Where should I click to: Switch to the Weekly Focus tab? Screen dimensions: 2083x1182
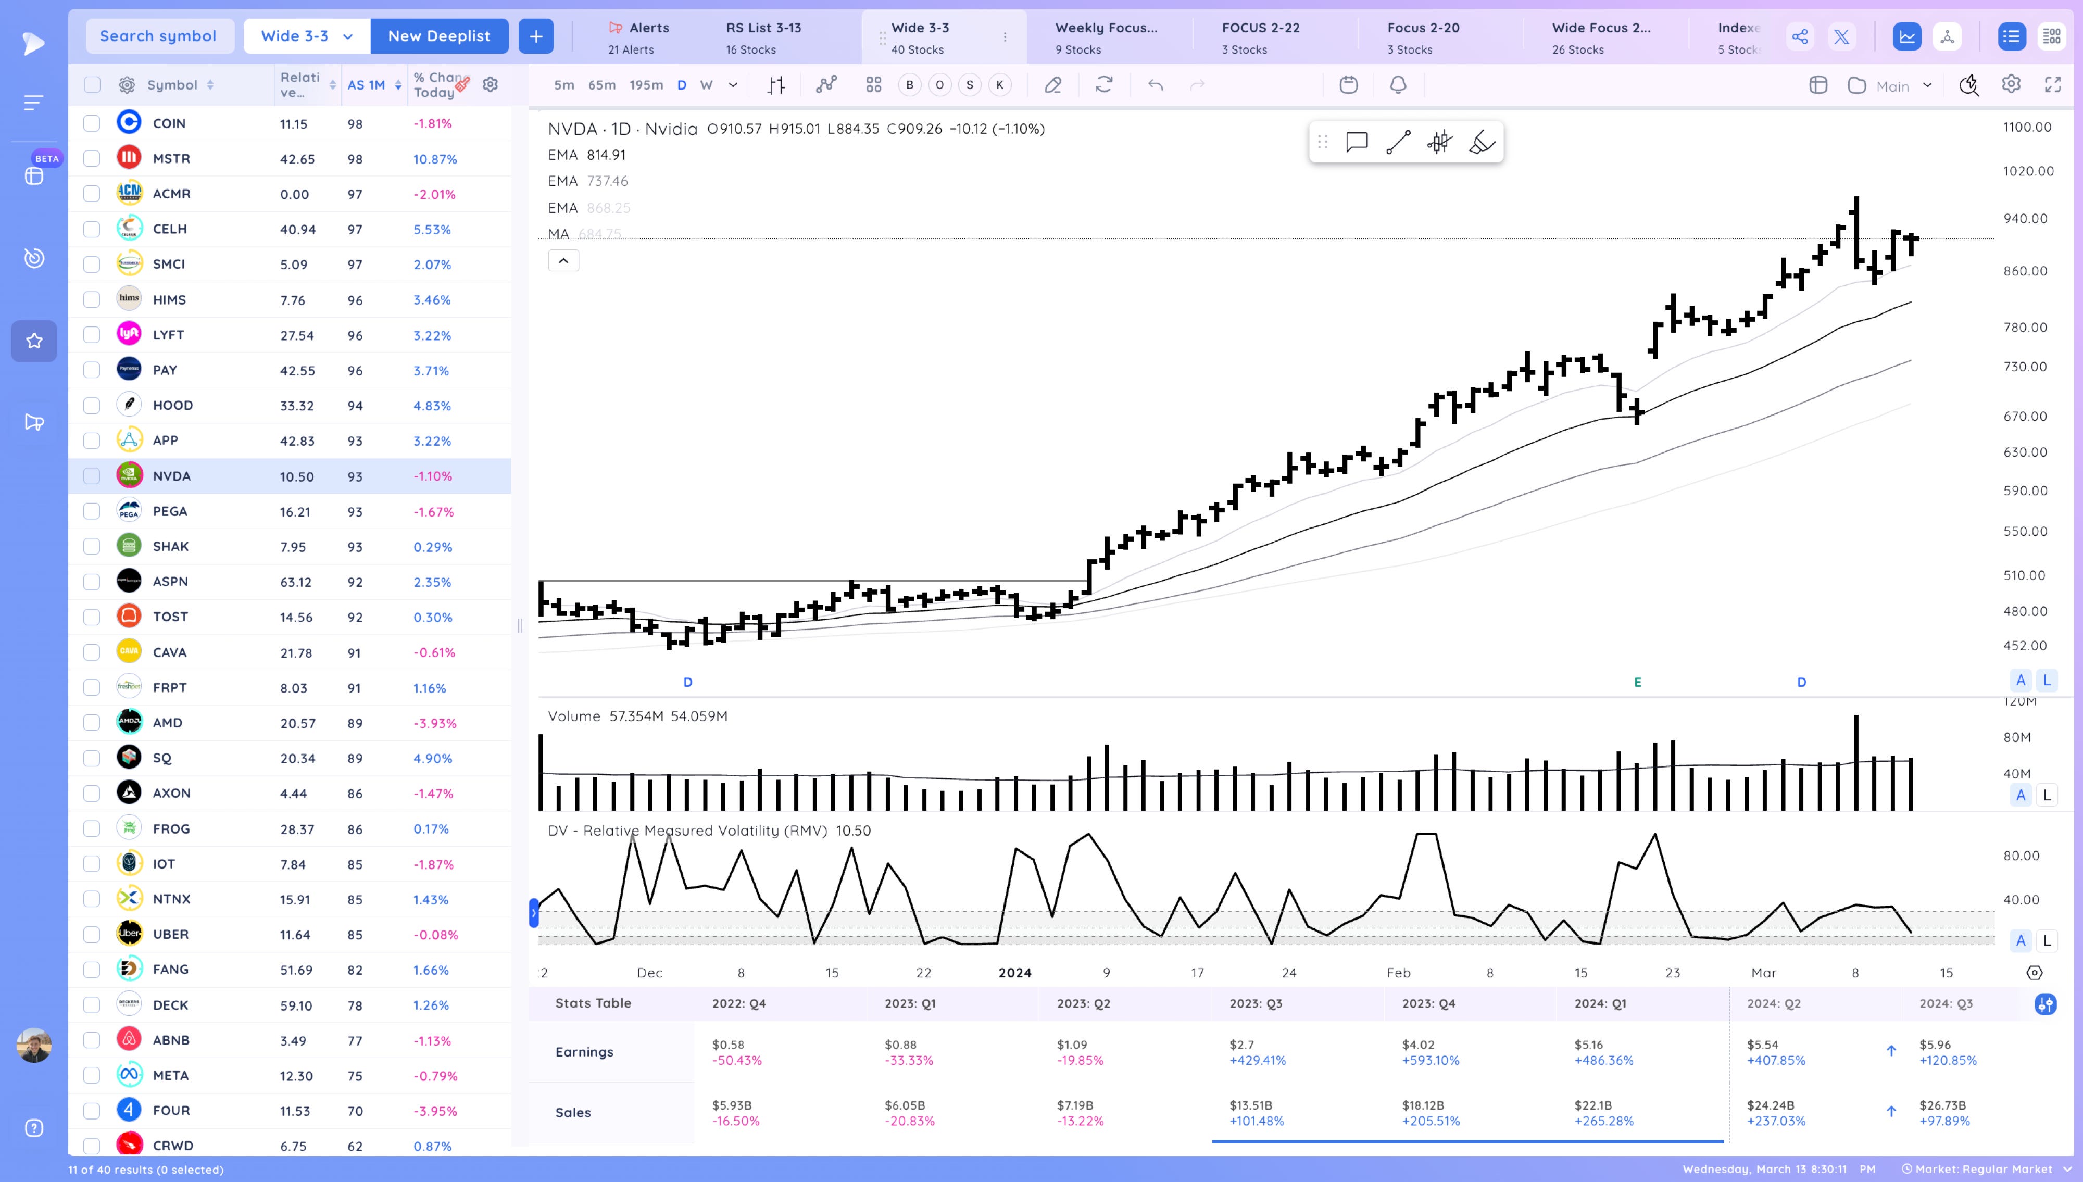point(1107,37)
